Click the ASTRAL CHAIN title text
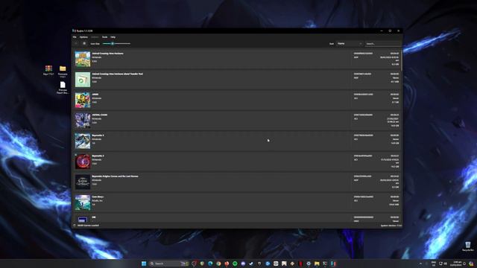 coord(99,115)
